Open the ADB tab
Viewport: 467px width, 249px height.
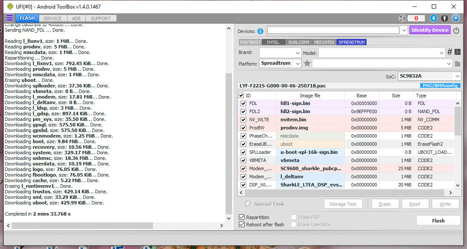(x=76, y=18)
